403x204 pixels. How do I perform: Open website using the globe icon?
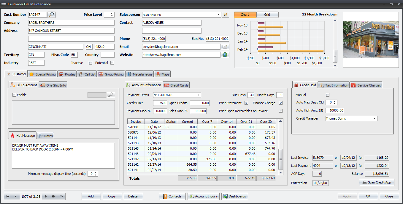point(225,55)
